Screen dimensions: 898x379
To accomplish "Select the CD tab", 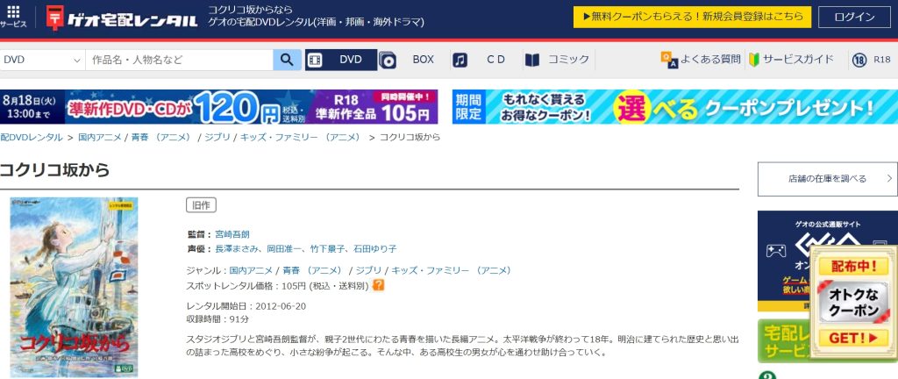I will 496,60.
